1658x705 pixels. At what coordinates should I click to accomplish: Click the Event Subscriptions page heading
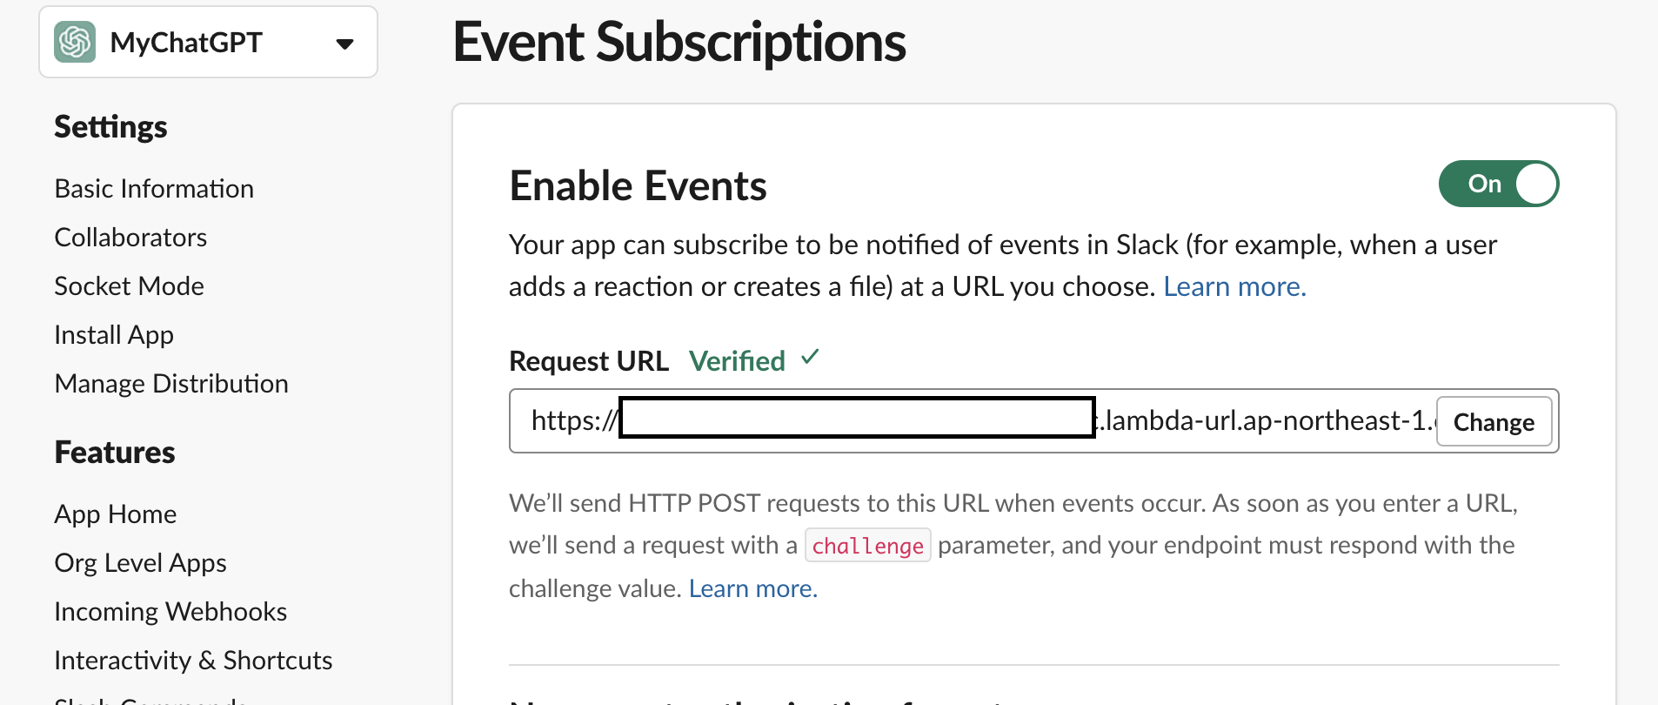click(679, 42)
